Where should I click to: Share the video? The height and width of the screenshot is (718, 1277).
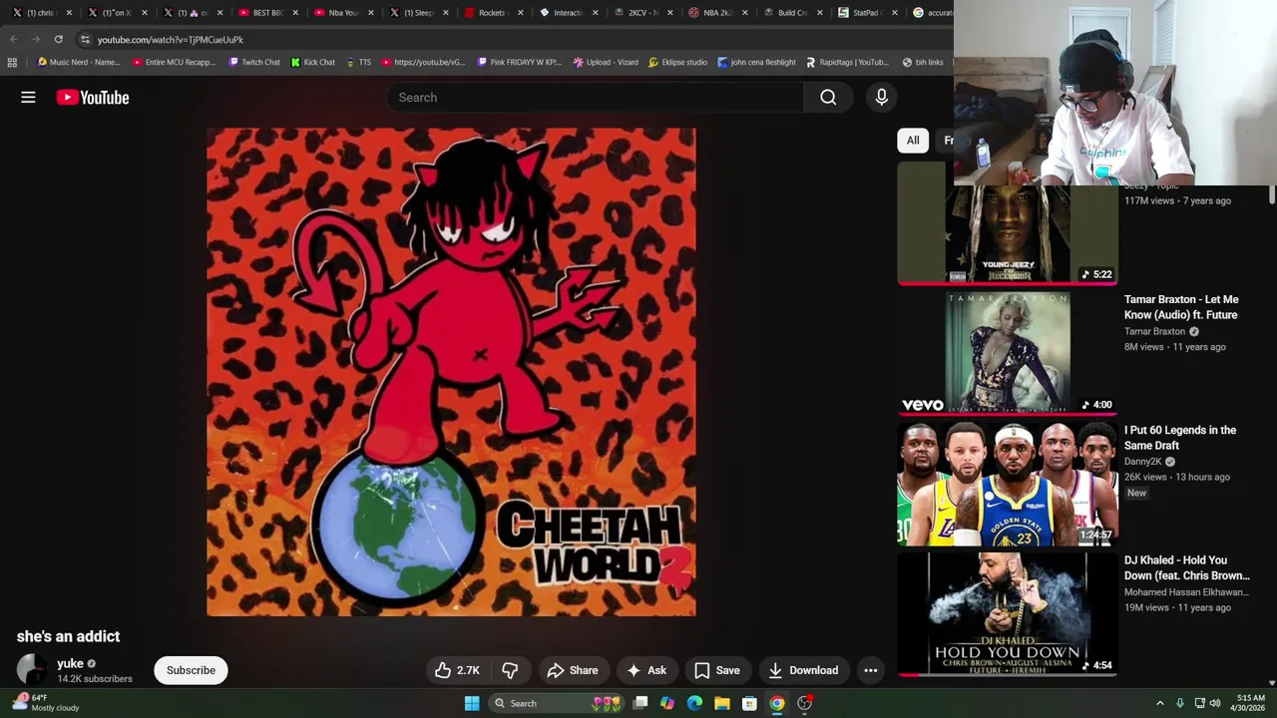pyautogui.click(x=573, y=670)
